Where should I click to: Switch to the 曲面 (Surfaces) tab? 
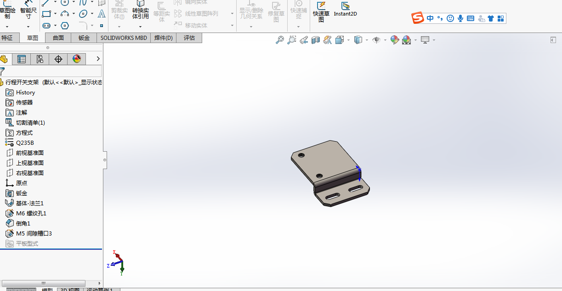tap(58, 38)
